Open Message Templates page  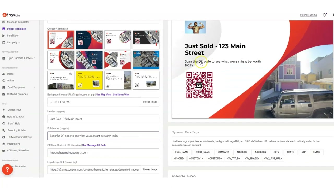18,22
